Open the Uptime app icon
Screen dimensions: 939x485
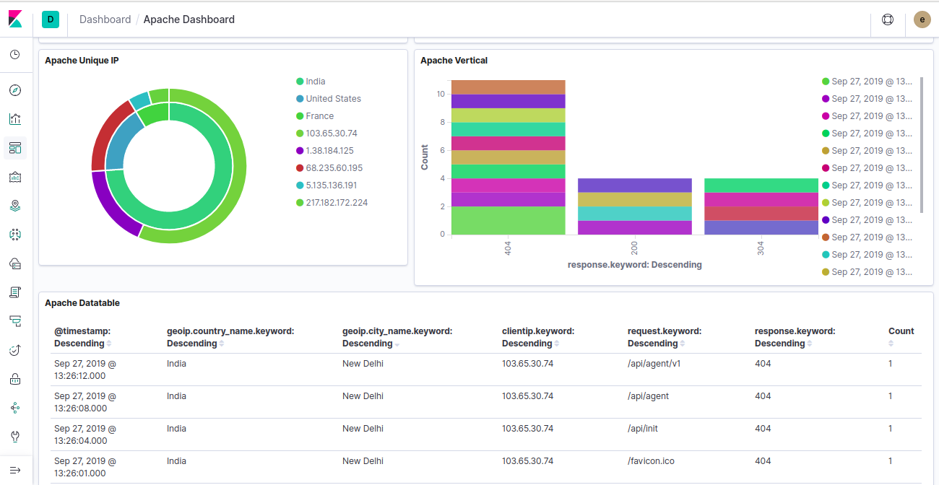coord(15,350)
